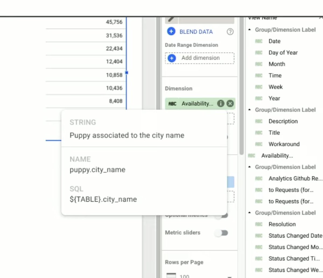The image size is (323, 278).
Task: Click the table's blue selection resize handle
Action: point(127,73)
